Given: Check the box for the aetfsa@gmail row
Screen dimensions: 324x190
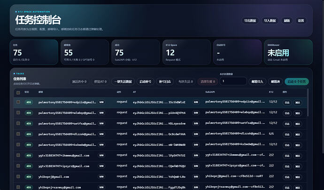Looking at the screenshot, I should [x=18, y=123].
